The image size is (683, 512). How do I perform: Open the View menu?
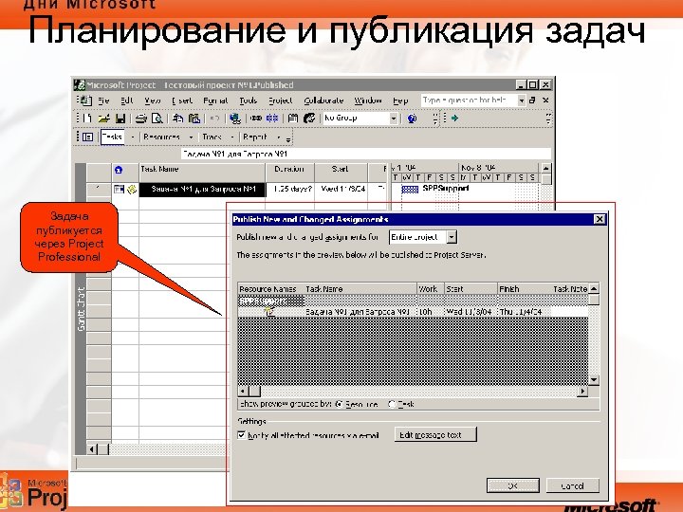point(153,101)
